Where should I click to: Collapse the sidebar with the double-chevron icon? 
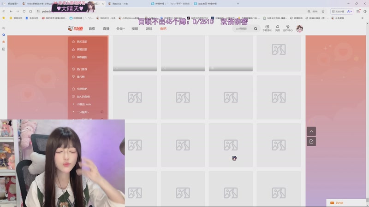pyautogui.click(x=4, y=11)
